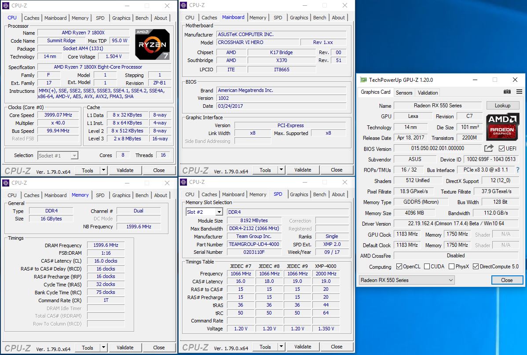
Task: Click the Driver Version value in GPU-Z
Action: click(456, 223)
